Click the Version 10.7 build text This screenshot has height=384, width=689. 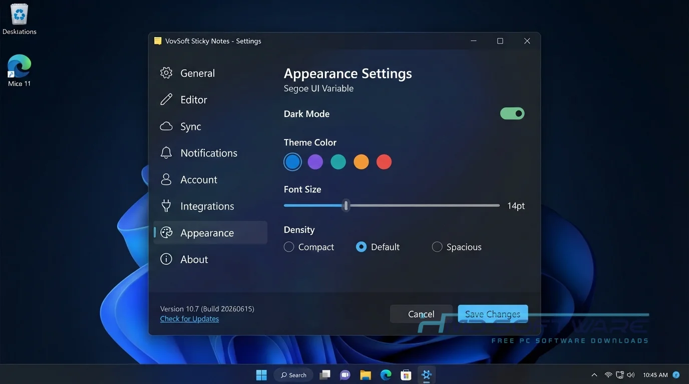pyautogui.click(x=207, y=309)
